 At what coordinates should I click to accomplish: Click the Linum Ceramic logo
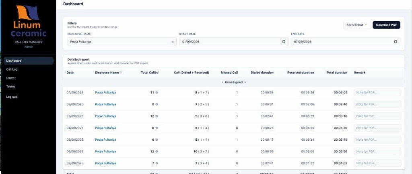click(x=29, y=21)
